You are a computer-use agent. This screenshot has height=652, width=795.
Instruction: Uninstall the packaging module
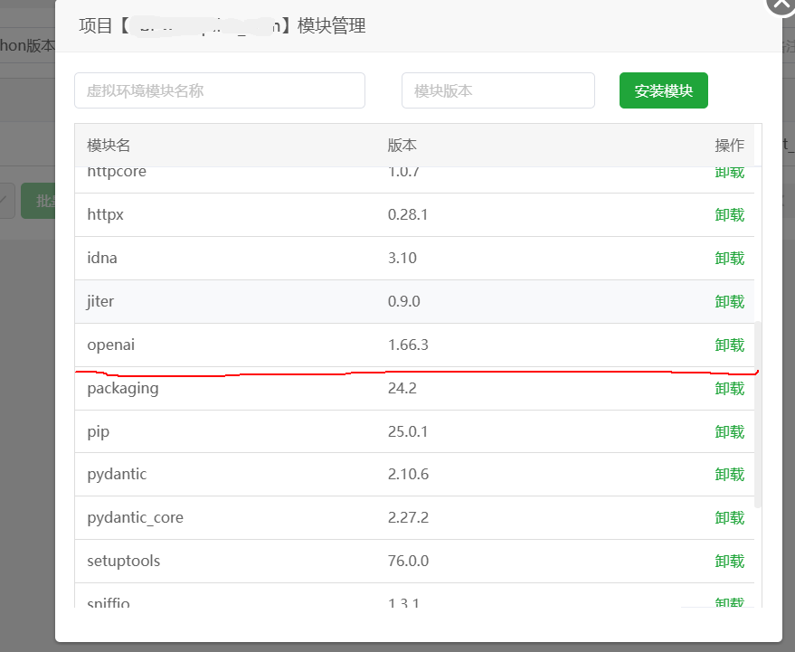pyautogui.click(x=730, y=389)
